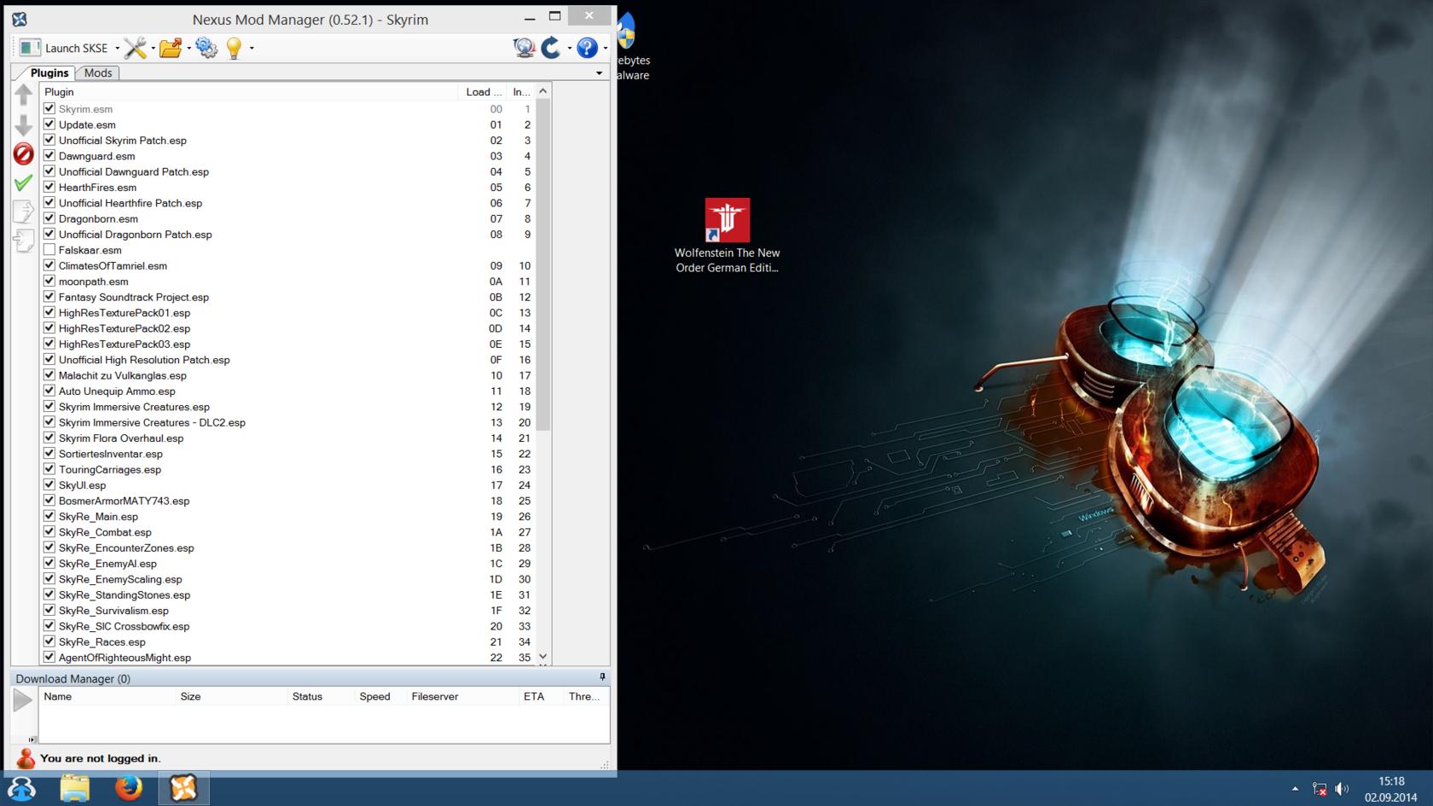The height and width of the screenshot is (806, 1433).
Task: Click the blue help question mark icon
Action: [587, 48]
